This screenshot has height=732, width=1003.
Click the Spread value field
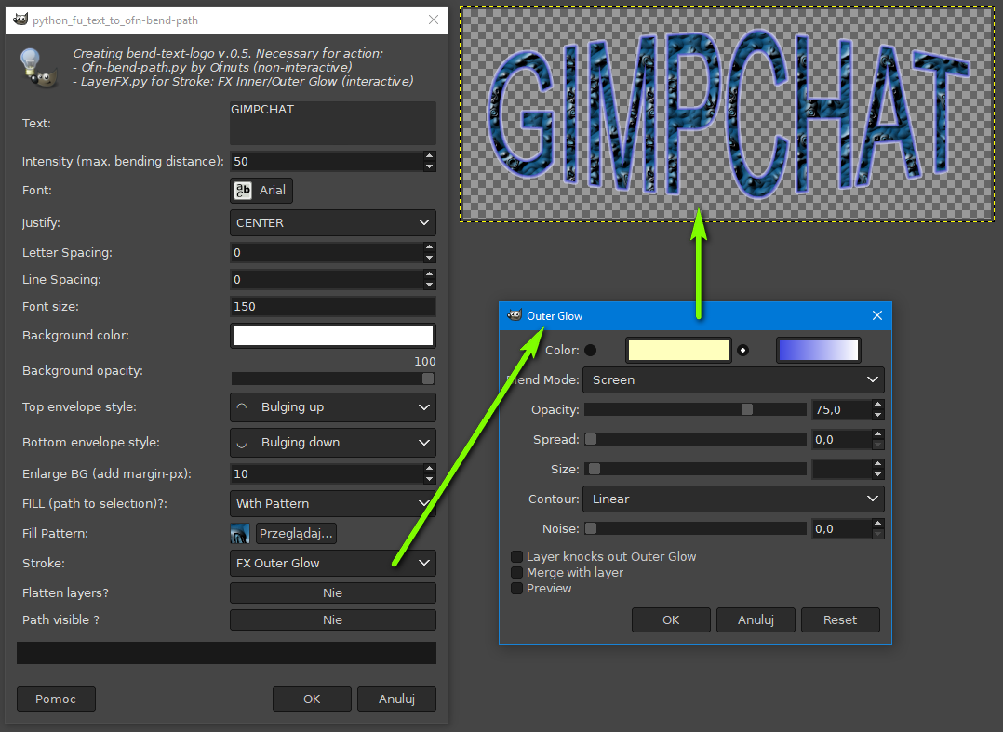[x=842, y=439]
